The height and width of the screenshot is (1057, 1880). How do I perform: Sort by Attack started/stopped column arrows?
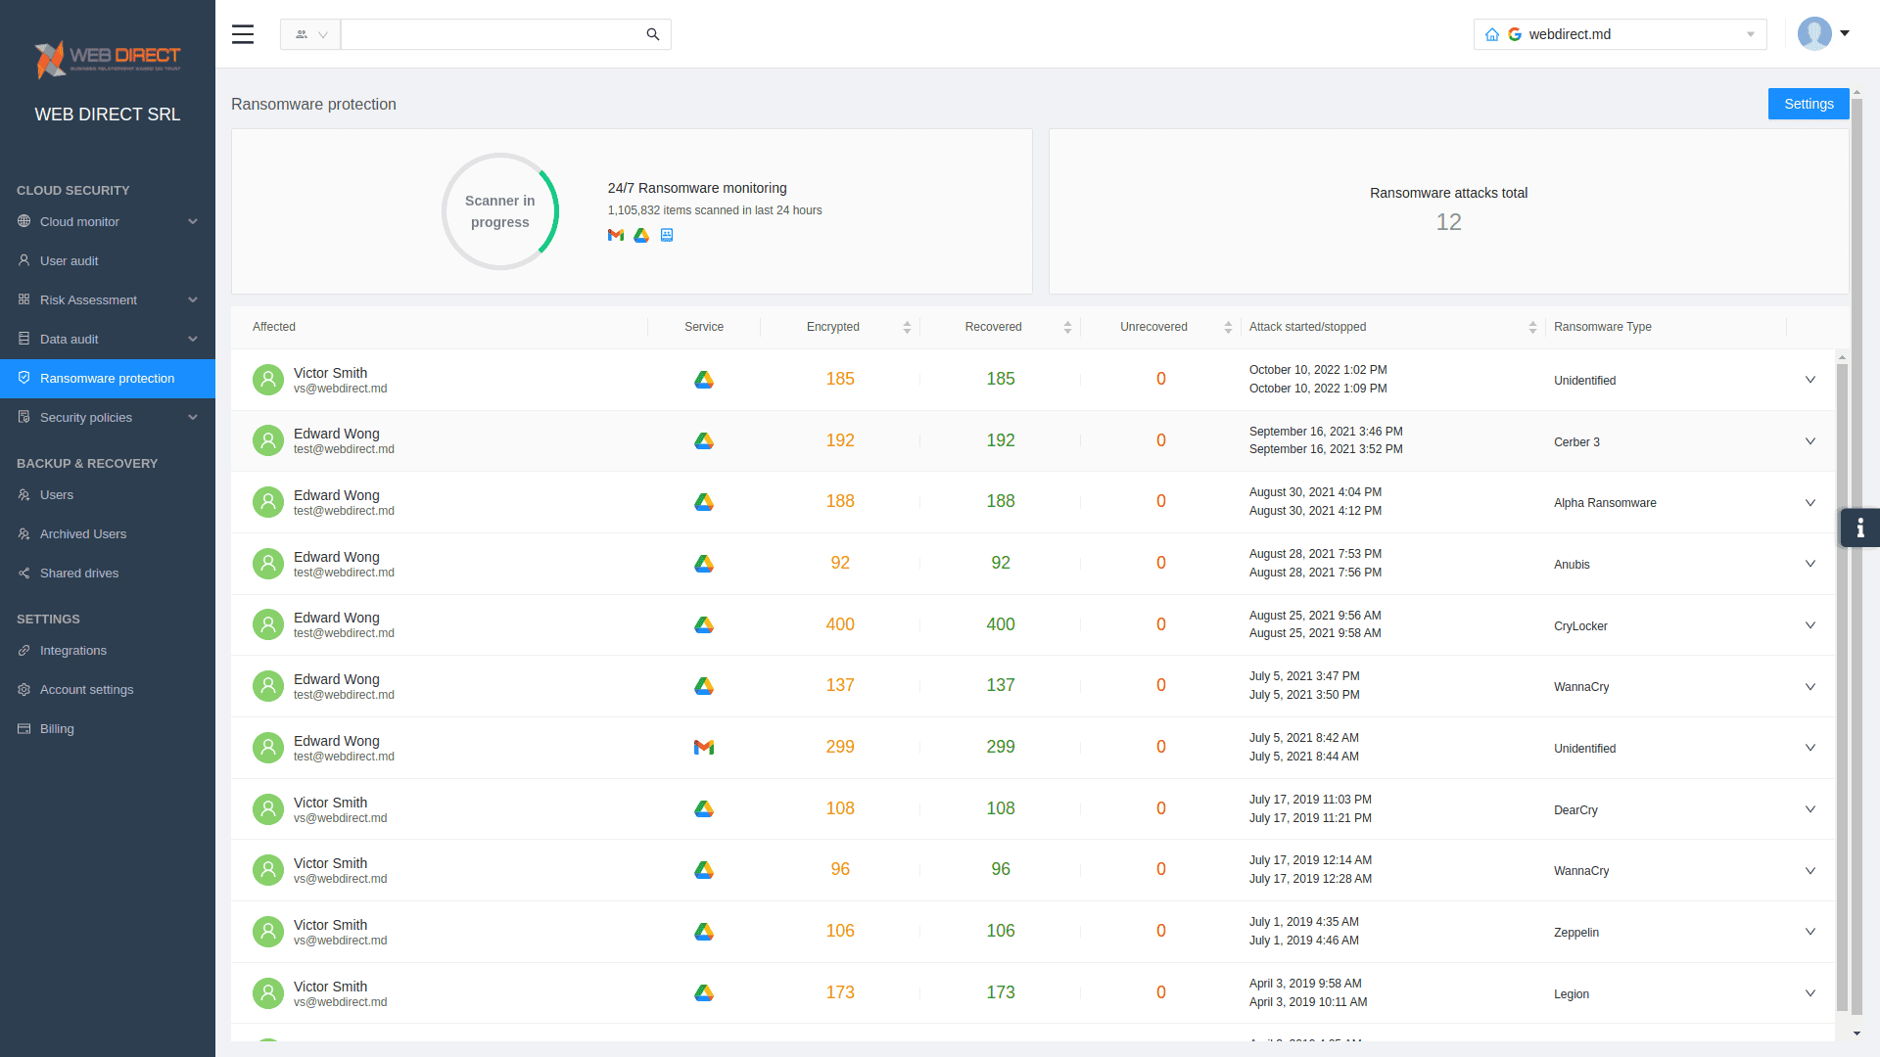tap(1532, 327)
